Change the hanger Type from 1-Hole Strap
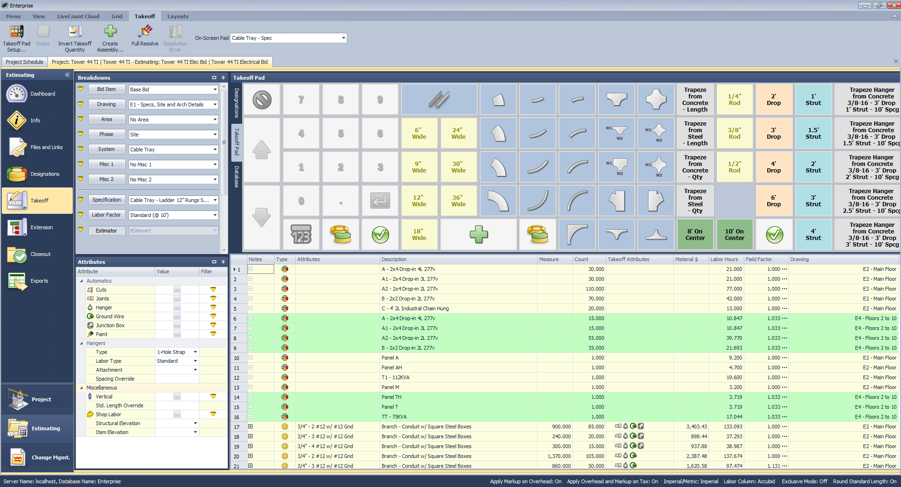 tap(195, 352)
